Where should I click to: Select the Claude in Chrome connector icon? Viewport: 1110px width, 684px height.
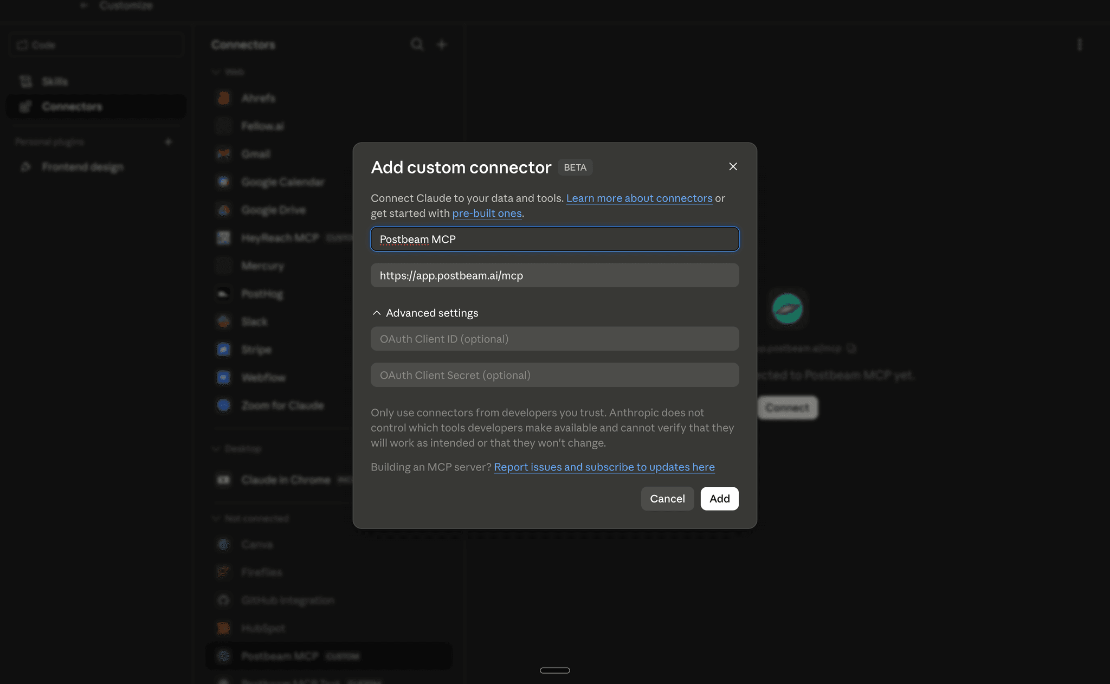click(x=223, y=480)
